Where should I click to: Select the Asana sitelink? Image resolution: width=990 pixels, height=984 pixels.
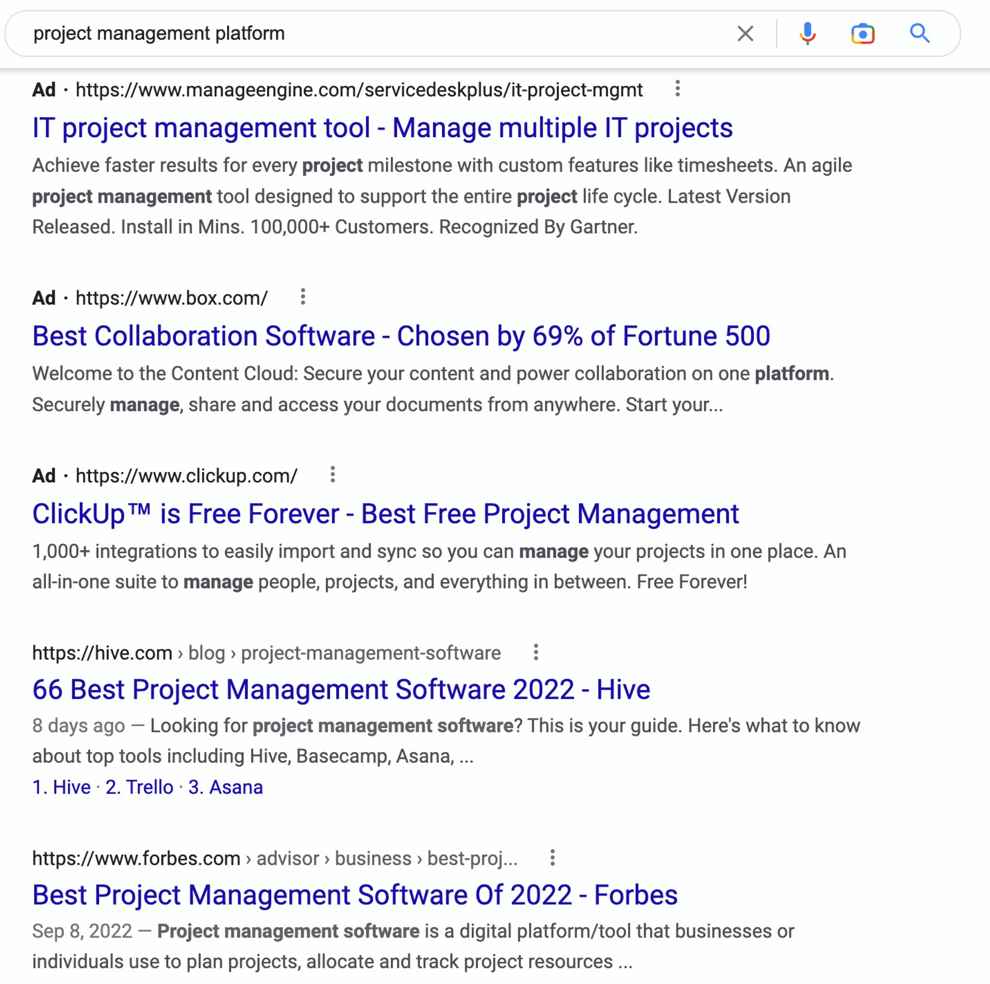225,787
